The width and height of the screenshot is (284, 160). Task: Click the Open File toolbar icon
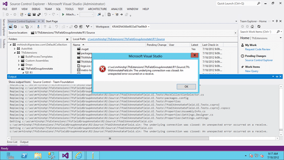(x=29, y=15)
